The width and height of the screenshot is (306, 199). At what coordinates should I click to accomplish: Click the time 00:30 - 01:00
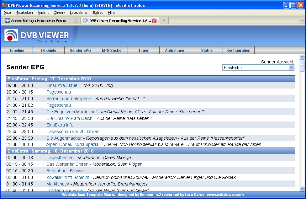coord(19,177)
